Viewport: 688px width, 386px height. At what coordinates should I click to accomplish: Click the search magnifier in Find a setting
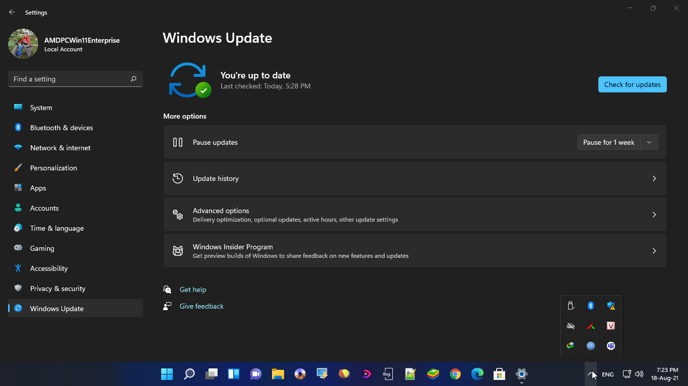(x=133, y=79)
